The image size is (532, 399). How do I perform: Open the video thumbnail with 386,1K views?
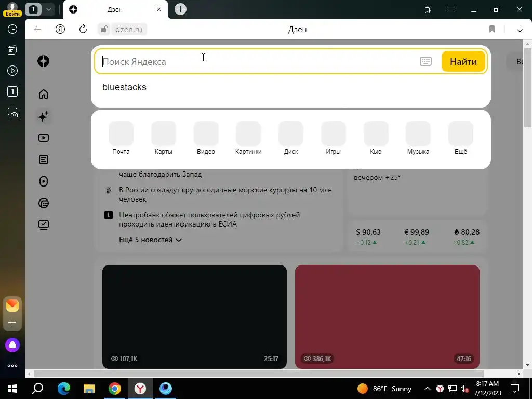pos(387,316)
